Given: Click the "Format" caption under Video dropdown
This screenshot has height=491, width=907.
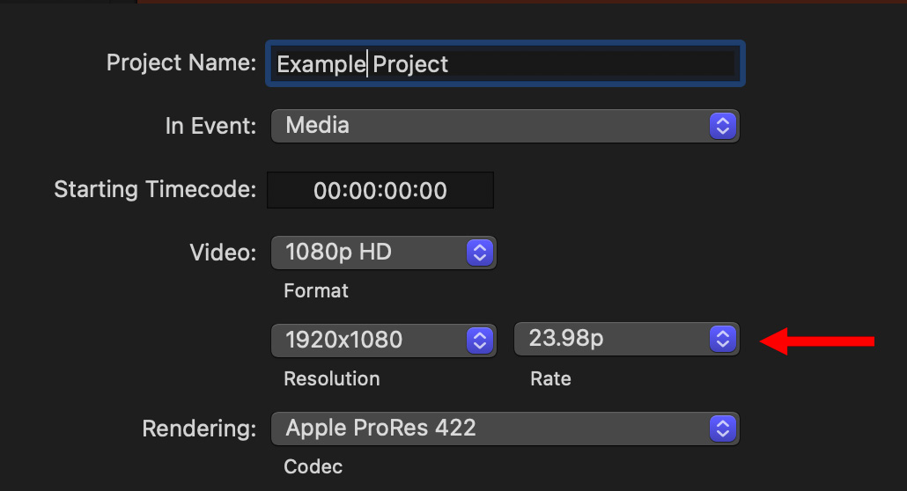Looking at the screenshot, I should tap(316, 290).
